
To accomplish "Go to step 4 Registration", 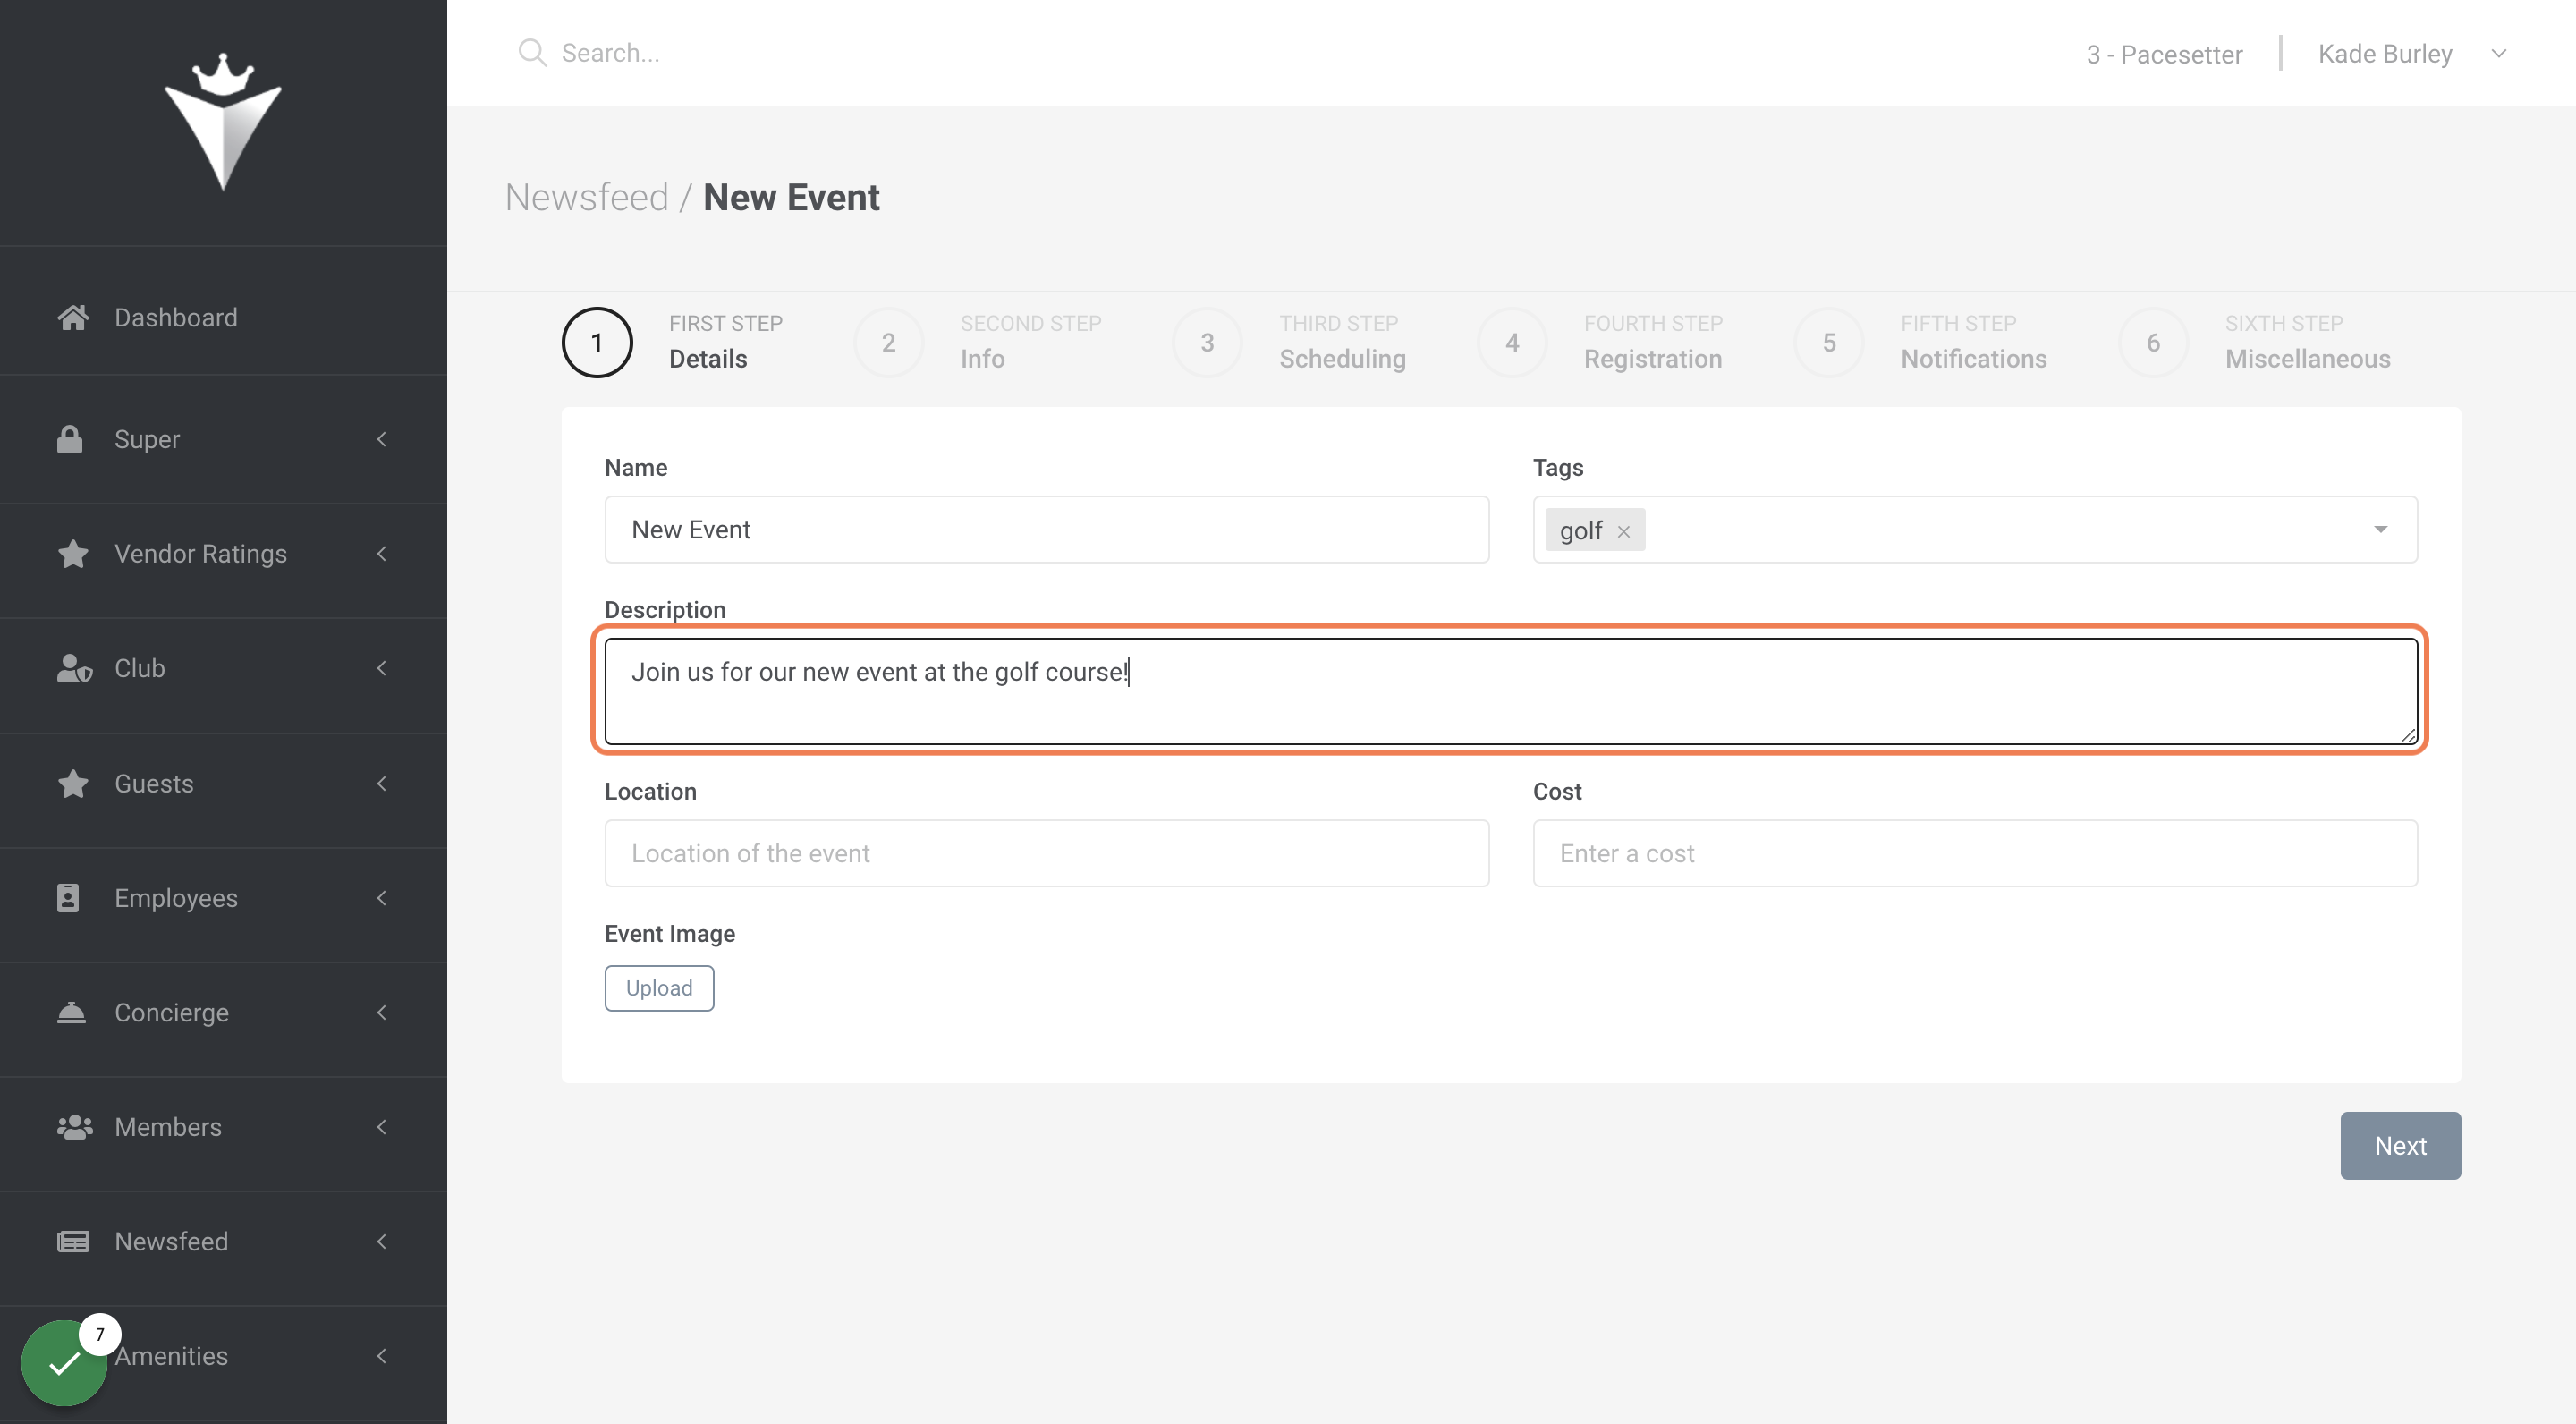I will (1600, 342).
